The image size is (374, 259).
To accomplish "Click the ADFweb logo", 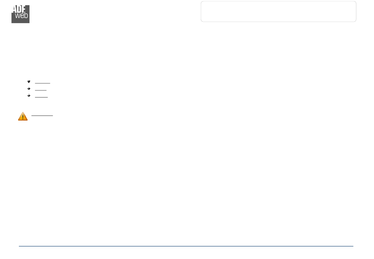I will [x=20, y=14].
